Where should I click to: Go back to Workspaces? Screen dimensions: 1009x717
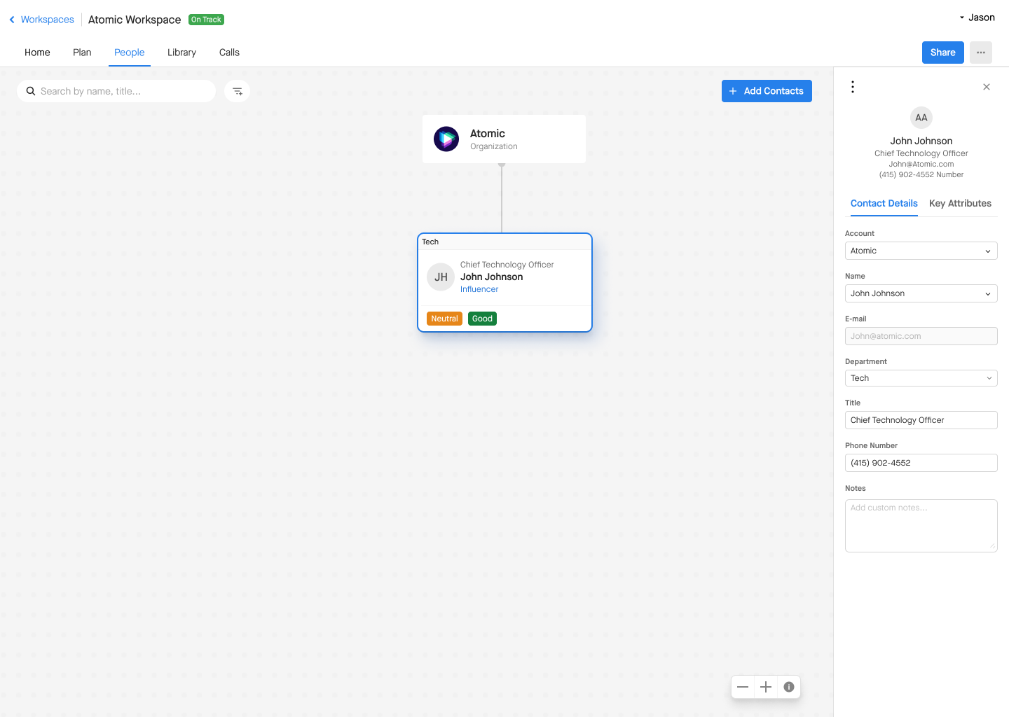pos(41,20)
